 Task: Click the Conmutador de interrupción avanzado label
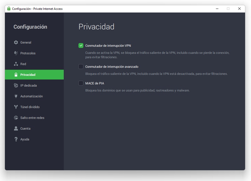(x=112, y=67)
